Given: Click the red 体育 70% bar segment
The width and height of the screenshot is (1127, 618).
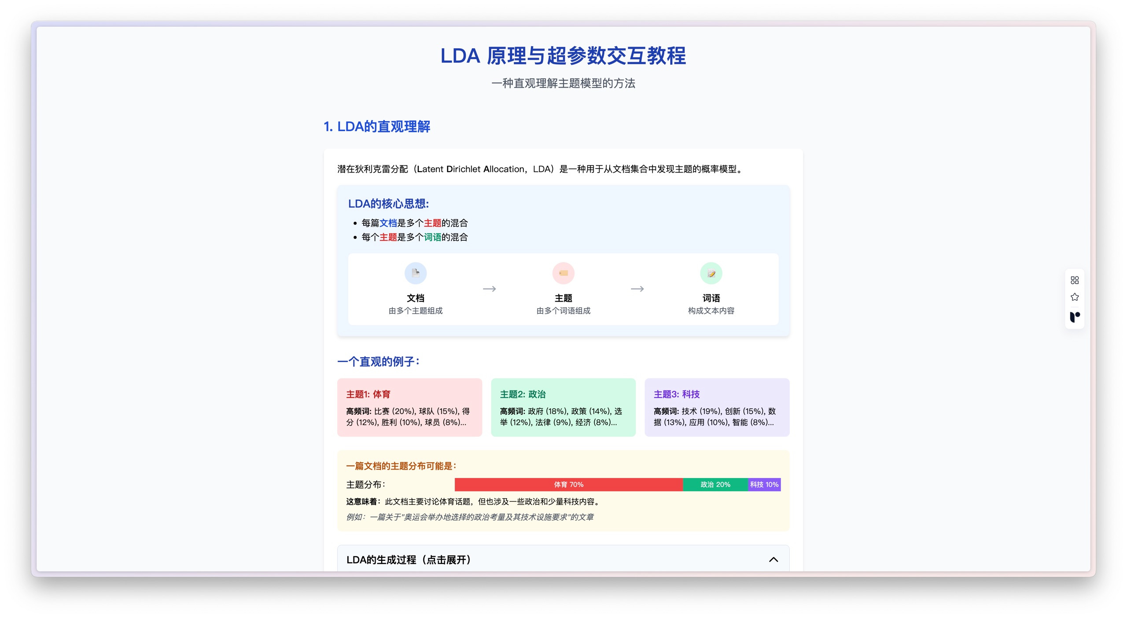Looking at the screenshot, I should point(568,484).
